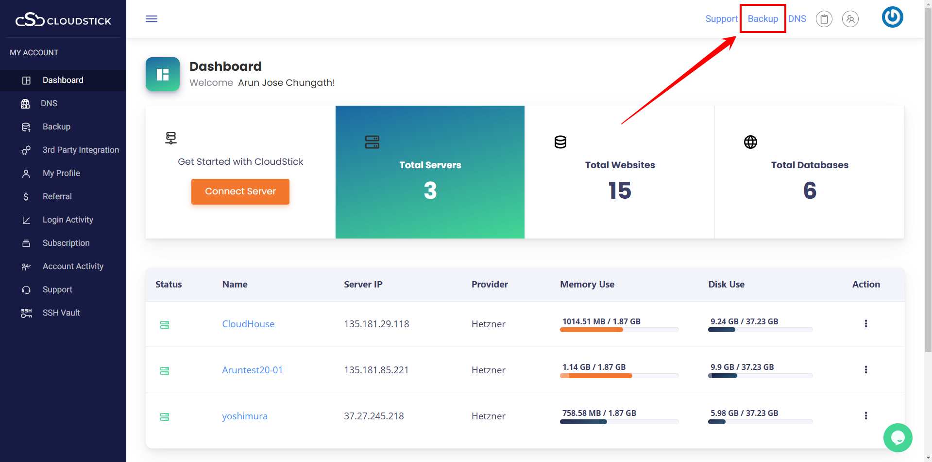Click CloudHouse memory usage bar
This screenshot has width=932, height=462.
click(619, 330)
